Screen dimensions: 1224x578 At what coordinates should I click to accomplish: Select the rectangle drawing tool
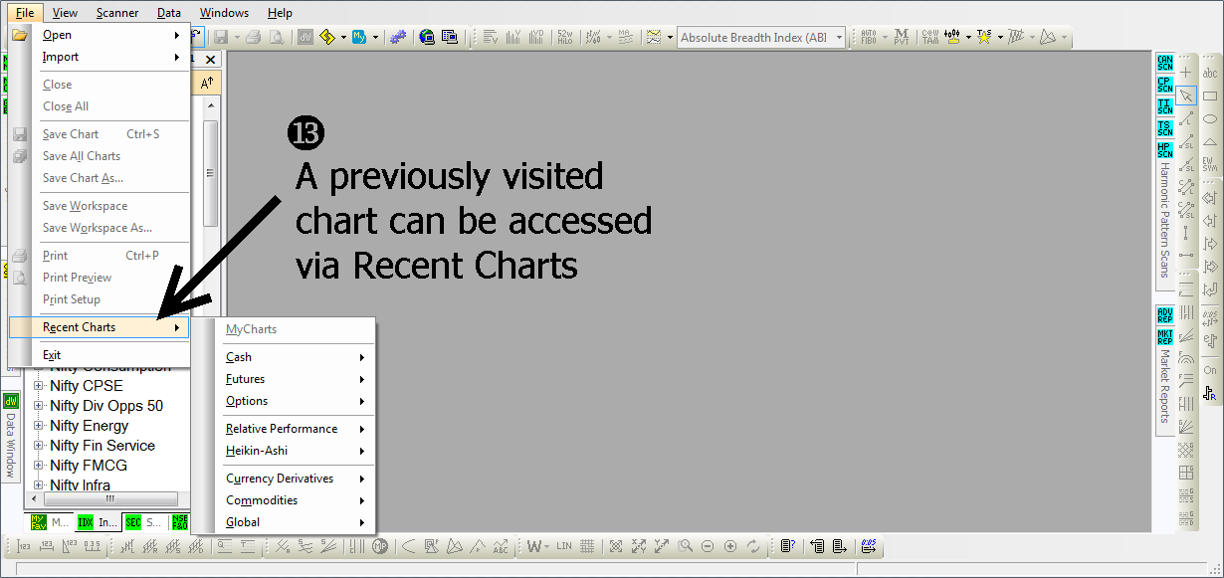coord(1210,96)
